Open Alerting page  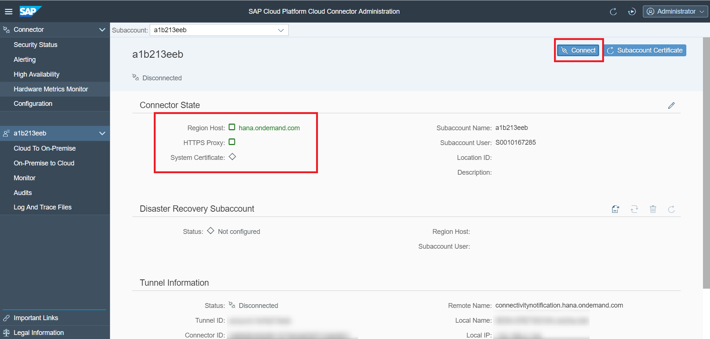click(25, 60)
